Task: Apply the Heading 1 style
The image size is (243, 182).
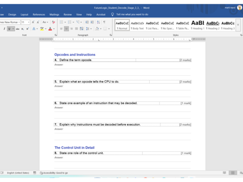Action: (x=198, y=25)
